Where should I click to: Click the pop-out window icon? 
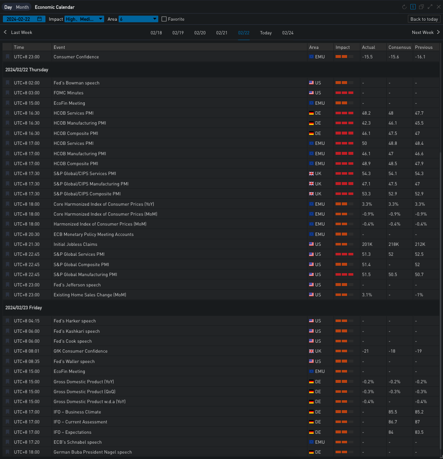422,7
